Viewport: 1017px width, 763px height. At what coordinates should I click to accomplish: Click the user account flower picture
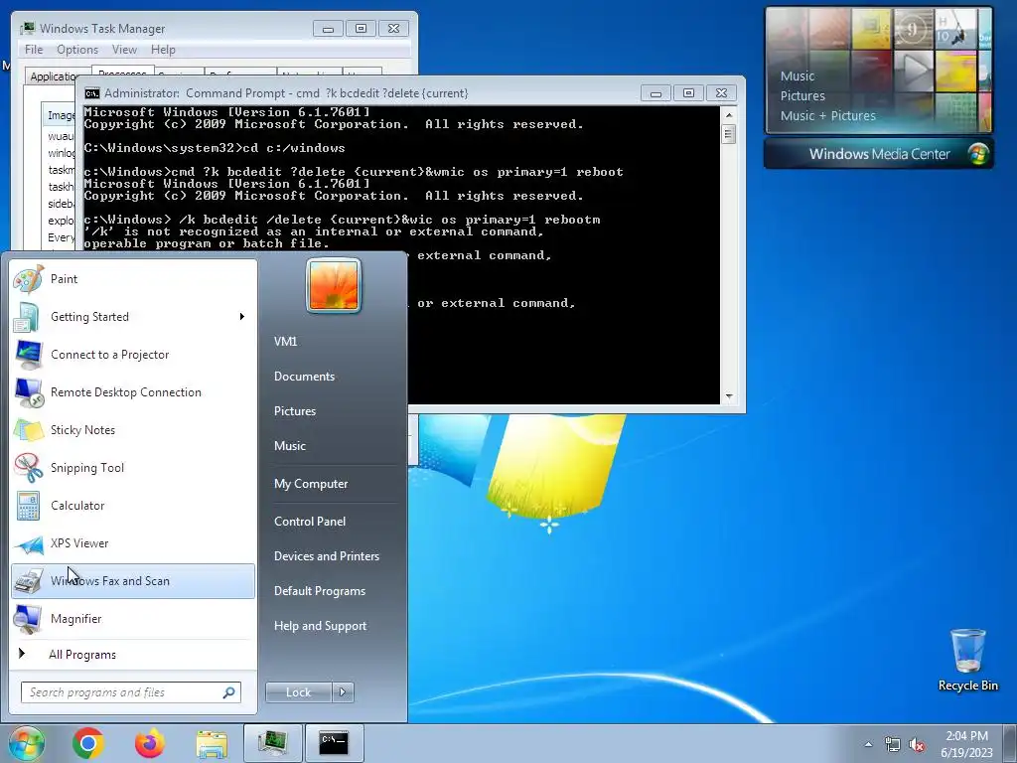(334, 285)
